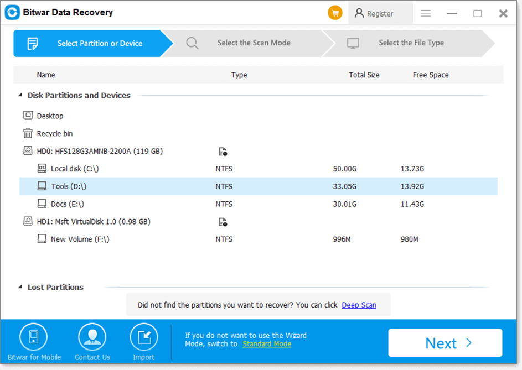Open the Register account button
Image resolution: width=522 pixels, height=370 pixels.
point(380,14)
